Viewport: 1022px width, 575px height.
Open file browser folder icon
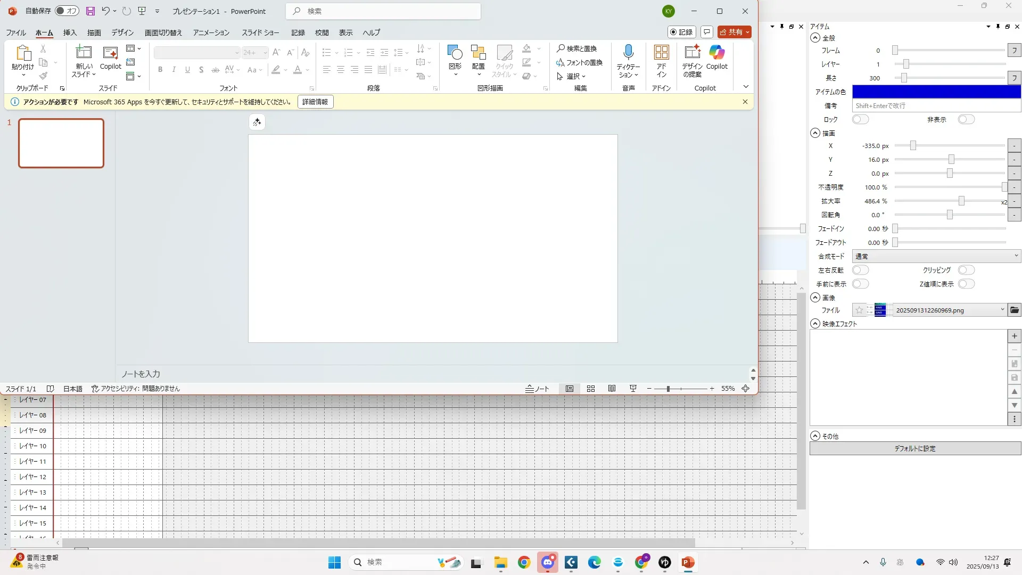click(x=1014, y=310)
